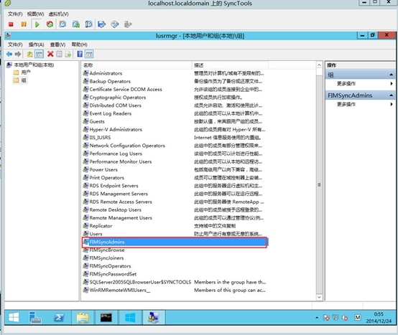Click the lusrmgr forward arrow

pos(18,54)
